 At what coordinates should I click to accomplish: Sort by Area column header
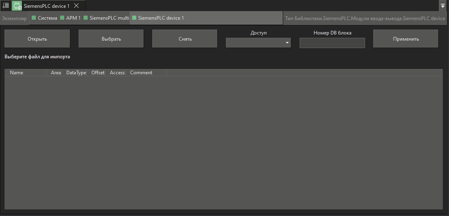(54, 73)
